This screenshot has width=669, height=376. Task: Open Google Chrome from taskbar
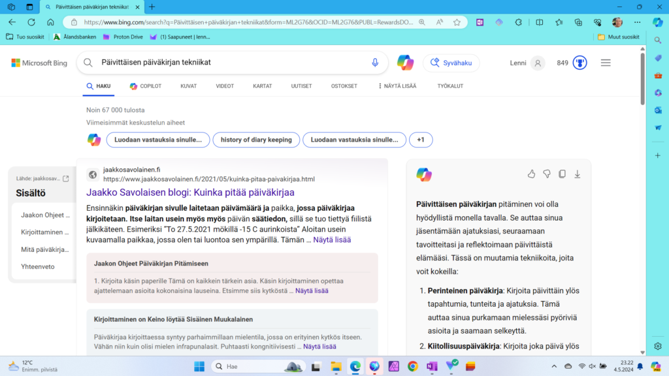[413, 366]
